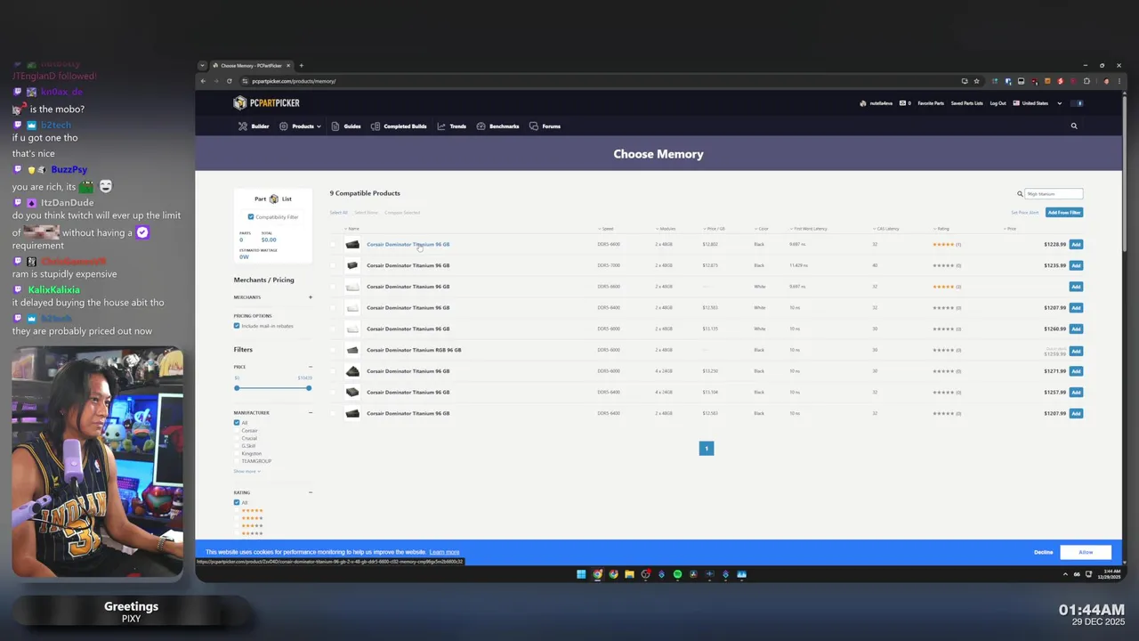Image resolution: width=1139 pixels, height=641 pixels.
Task: Collapse the Rating filter section
Action: pyautogui.click(x=311, y=492)
